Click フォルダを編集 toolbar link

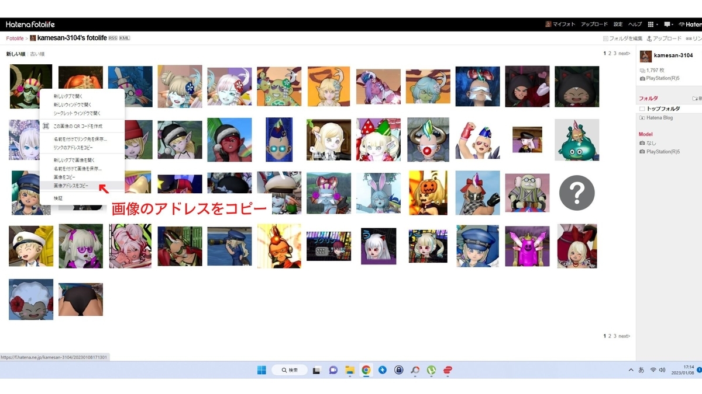pyautogui.click(x=622, y=39)
